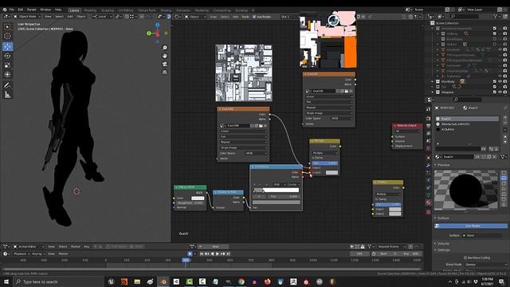Click the viewport pan hand icon

[x=165, y=56]
